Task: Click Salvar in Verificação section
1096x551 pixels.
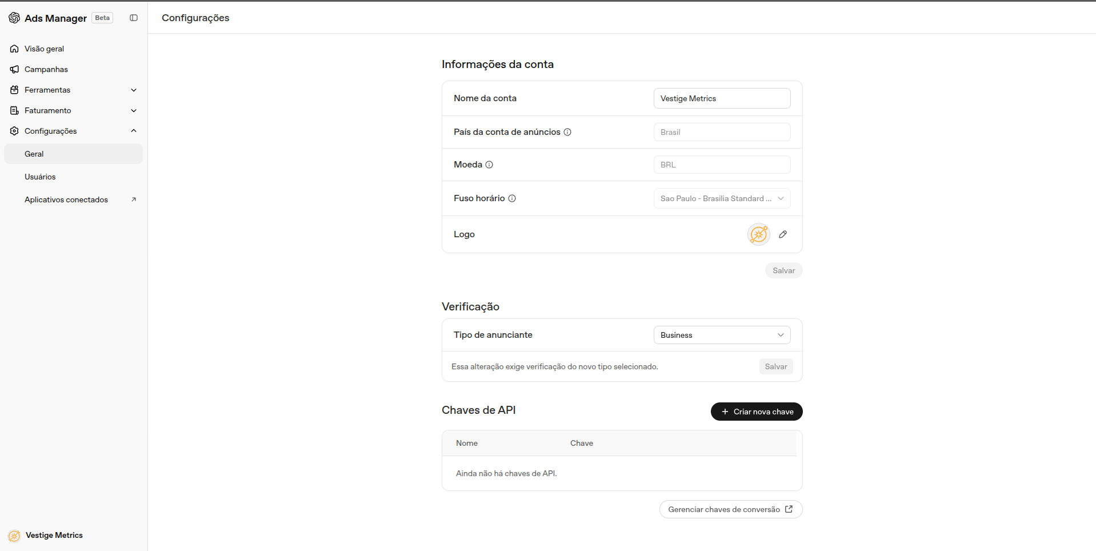Action: coord(776,366)
